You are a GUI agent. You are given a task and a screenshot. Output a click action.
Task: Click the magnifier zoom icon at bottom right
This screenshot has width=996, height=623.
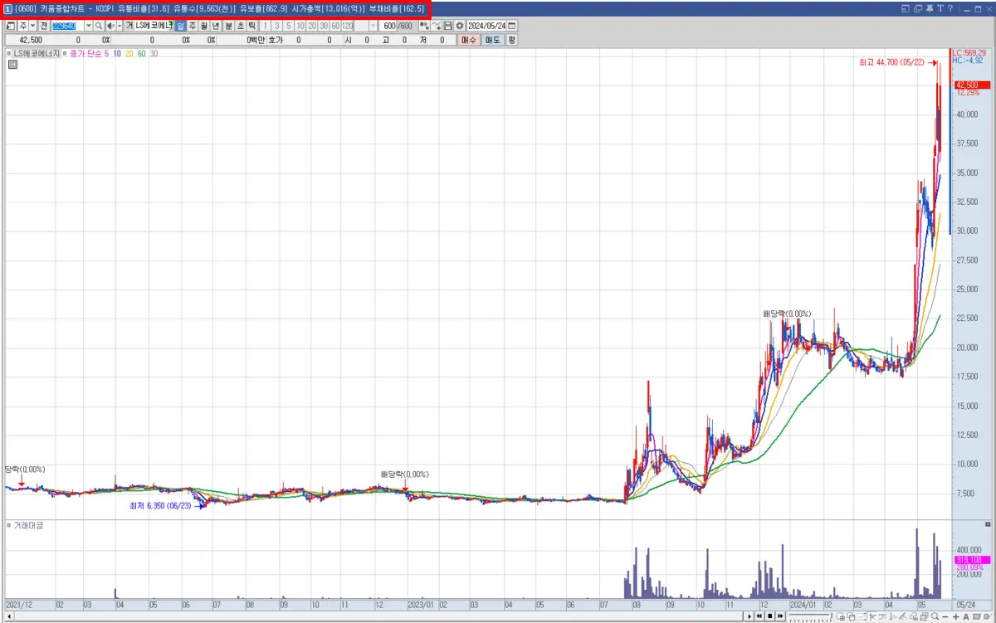click(x=935, y=616)
